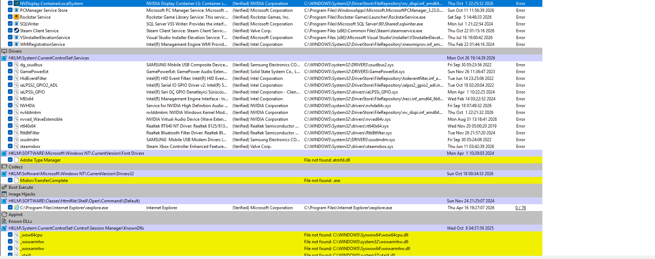Click the registry icon for Htmlfile Shell Open Command key
The image size is (655, 259).
click(4, 201)
